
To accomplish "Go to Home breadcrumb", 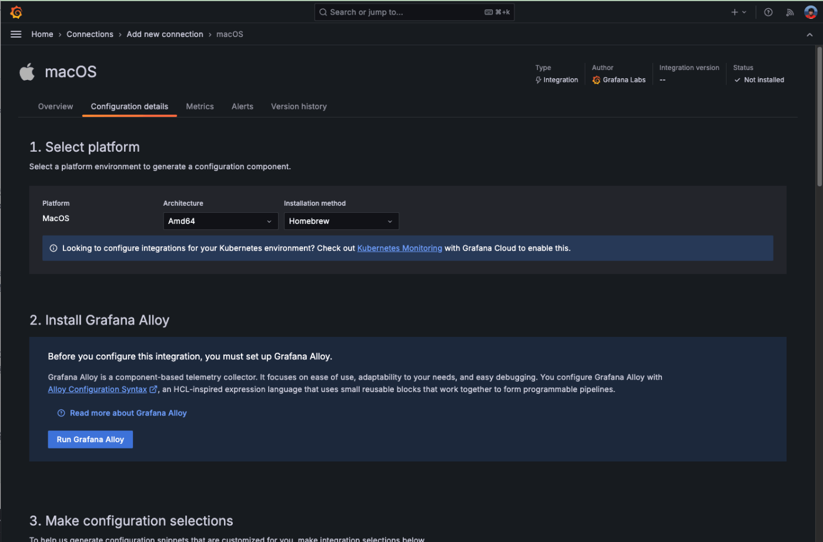I will pos(42,34).
